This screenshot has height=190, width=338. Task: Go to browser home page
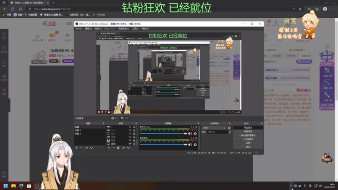tap(20, 9)
